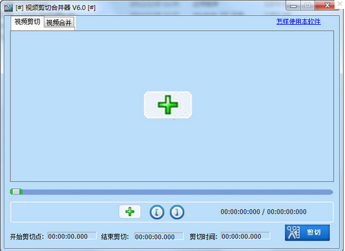
Task: Switch to the 视频合并 tab
Action: (59, 23)
